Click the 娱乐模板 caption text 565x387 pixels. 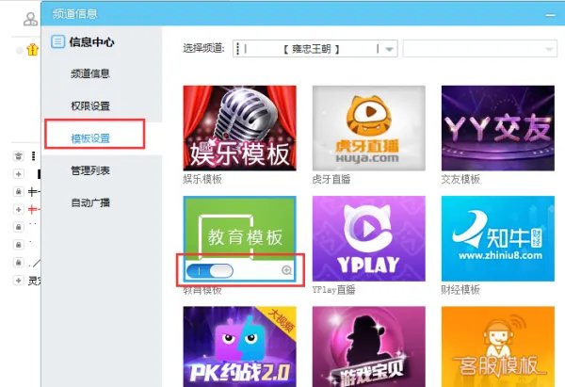202,179
